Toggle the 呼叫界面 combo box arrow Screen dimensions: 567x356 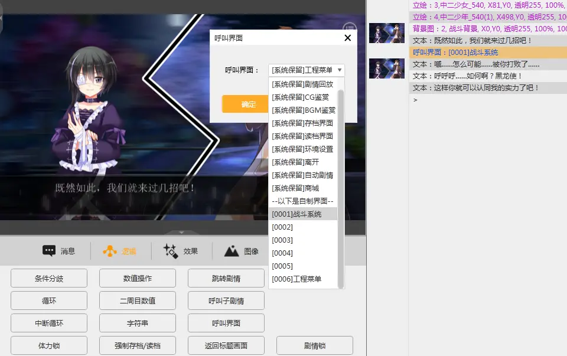coord(339,70)
